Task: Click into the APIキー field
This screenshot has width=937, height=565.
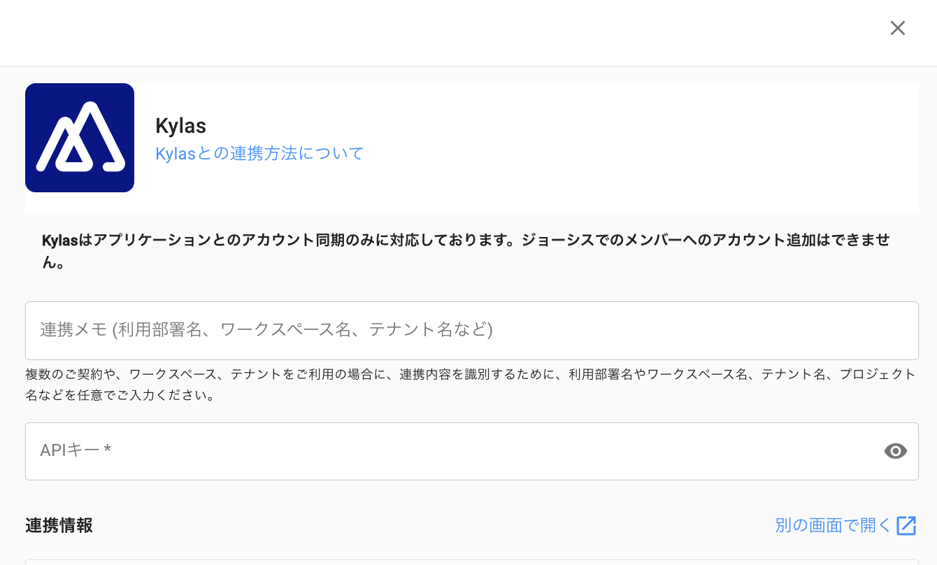Action: pyautogui.click(x=448, y=451)
